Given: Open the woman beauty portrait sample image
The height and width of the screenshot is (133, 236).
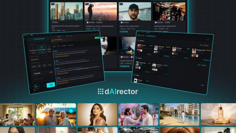Looking at the screenshot, I should pos(97,115).
